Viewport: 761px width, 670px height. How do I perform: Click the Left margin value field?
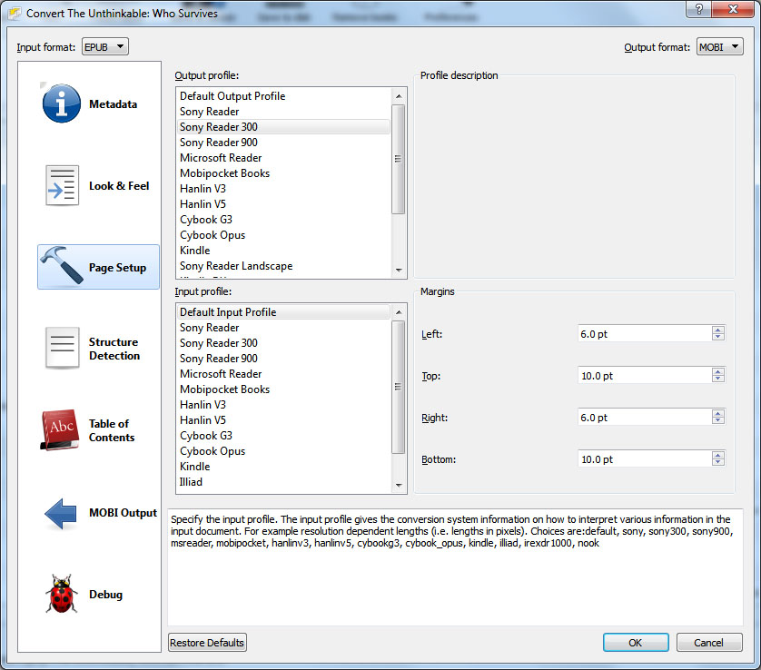point(645,334)
